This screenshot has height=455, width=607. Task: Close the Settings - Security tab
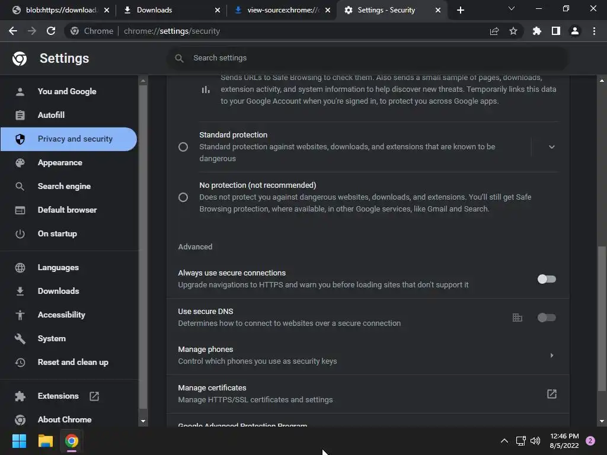[438, 10]
